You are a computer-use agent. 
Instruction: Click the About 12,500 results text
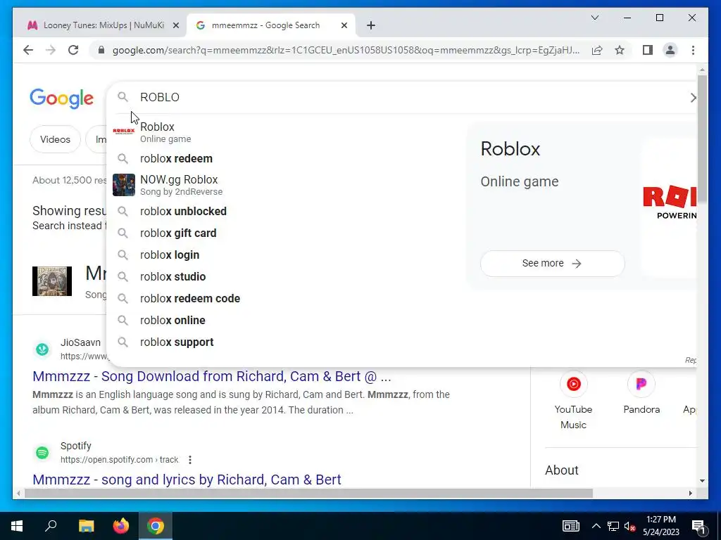click(x=70, y=180)
